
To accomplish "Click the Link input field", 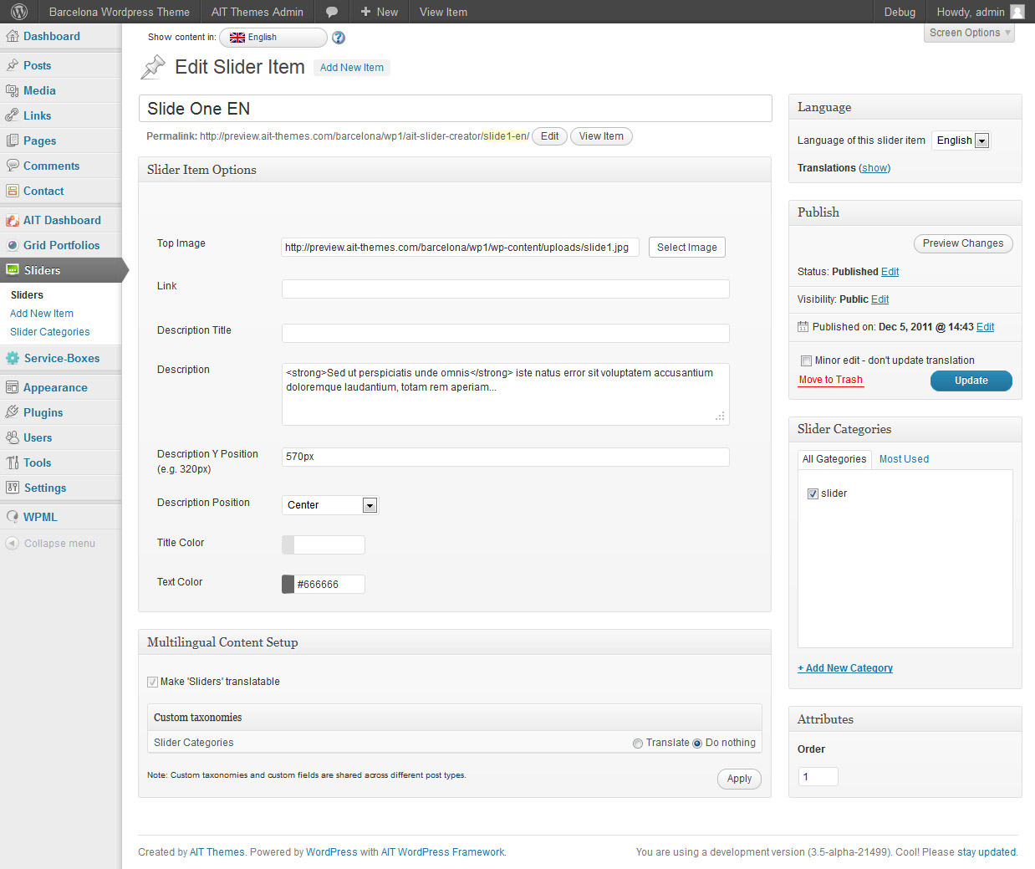I will (x=506, y=289).
